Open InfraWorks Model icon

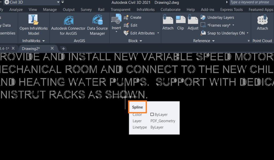(33, 20)
